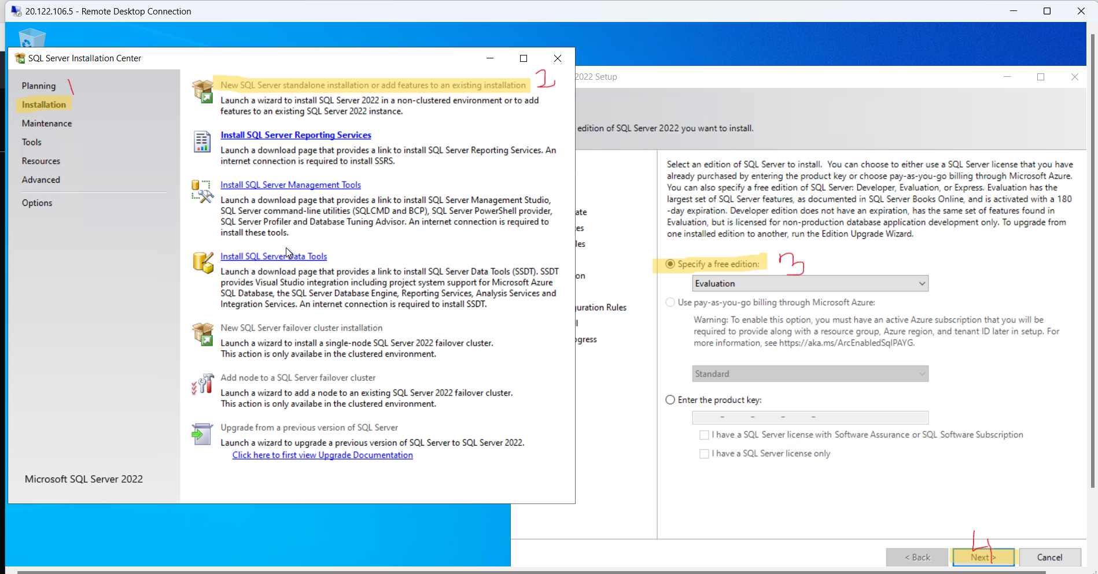Open the Advanced section in the sidebar

(41, 180)
